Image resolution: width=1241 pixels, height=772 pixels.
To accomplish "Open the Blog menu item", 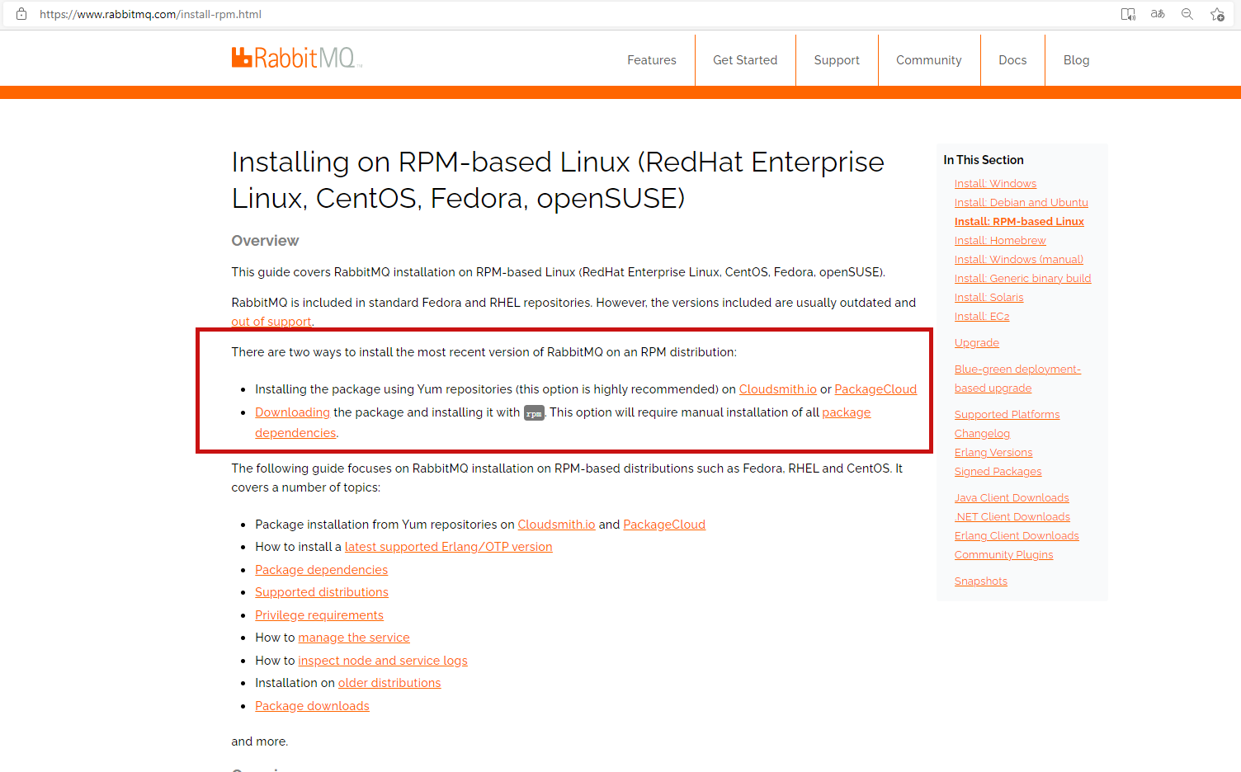I will tap(1076, 60).
